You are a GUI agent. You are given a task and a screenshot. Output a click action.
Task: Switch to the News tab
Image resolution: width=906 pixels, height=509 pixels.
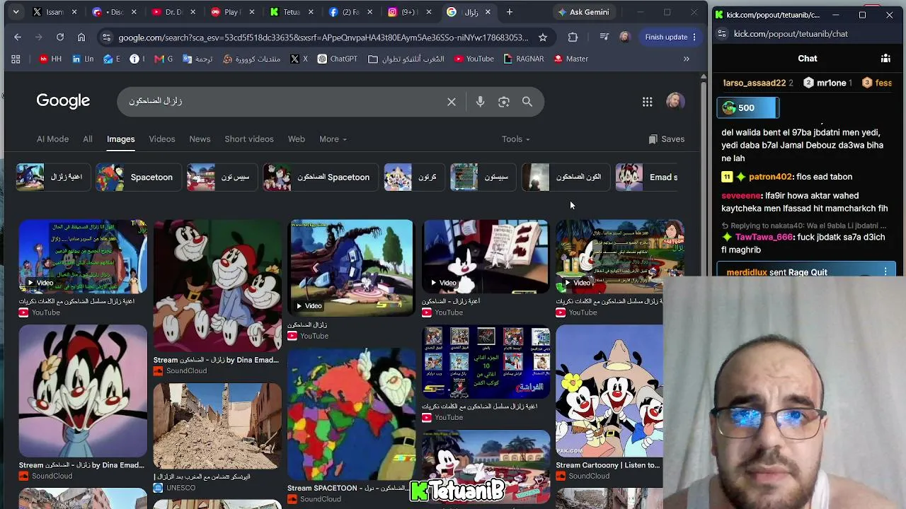tap(200, 139)
